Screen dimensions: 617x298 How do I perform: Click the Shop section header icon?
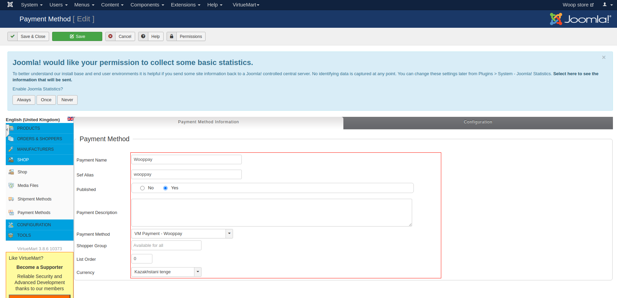[11, 160]
